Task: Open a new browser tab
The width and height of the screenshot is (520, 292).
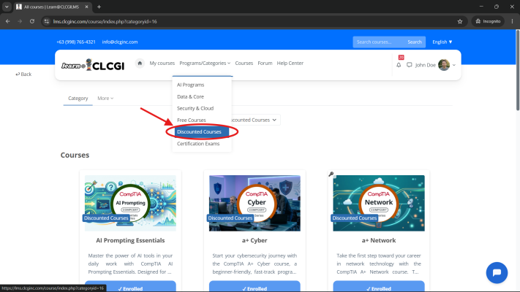Action: point(99,7)
